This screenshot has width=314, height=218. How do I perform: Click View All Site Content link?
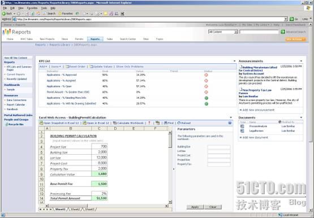click(x=16, y=58)
